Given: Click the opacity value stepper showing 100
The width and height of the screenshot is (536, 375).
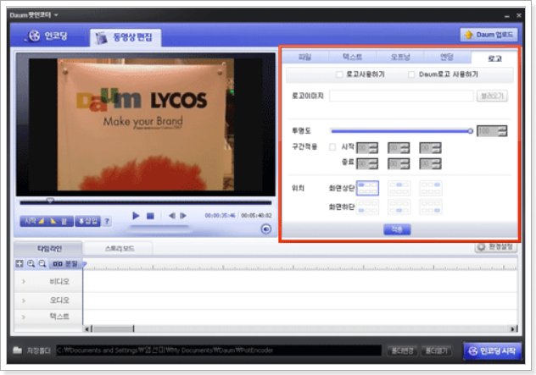Looking at the screenshot, I should pyautogui.click(x=492, y=131).
